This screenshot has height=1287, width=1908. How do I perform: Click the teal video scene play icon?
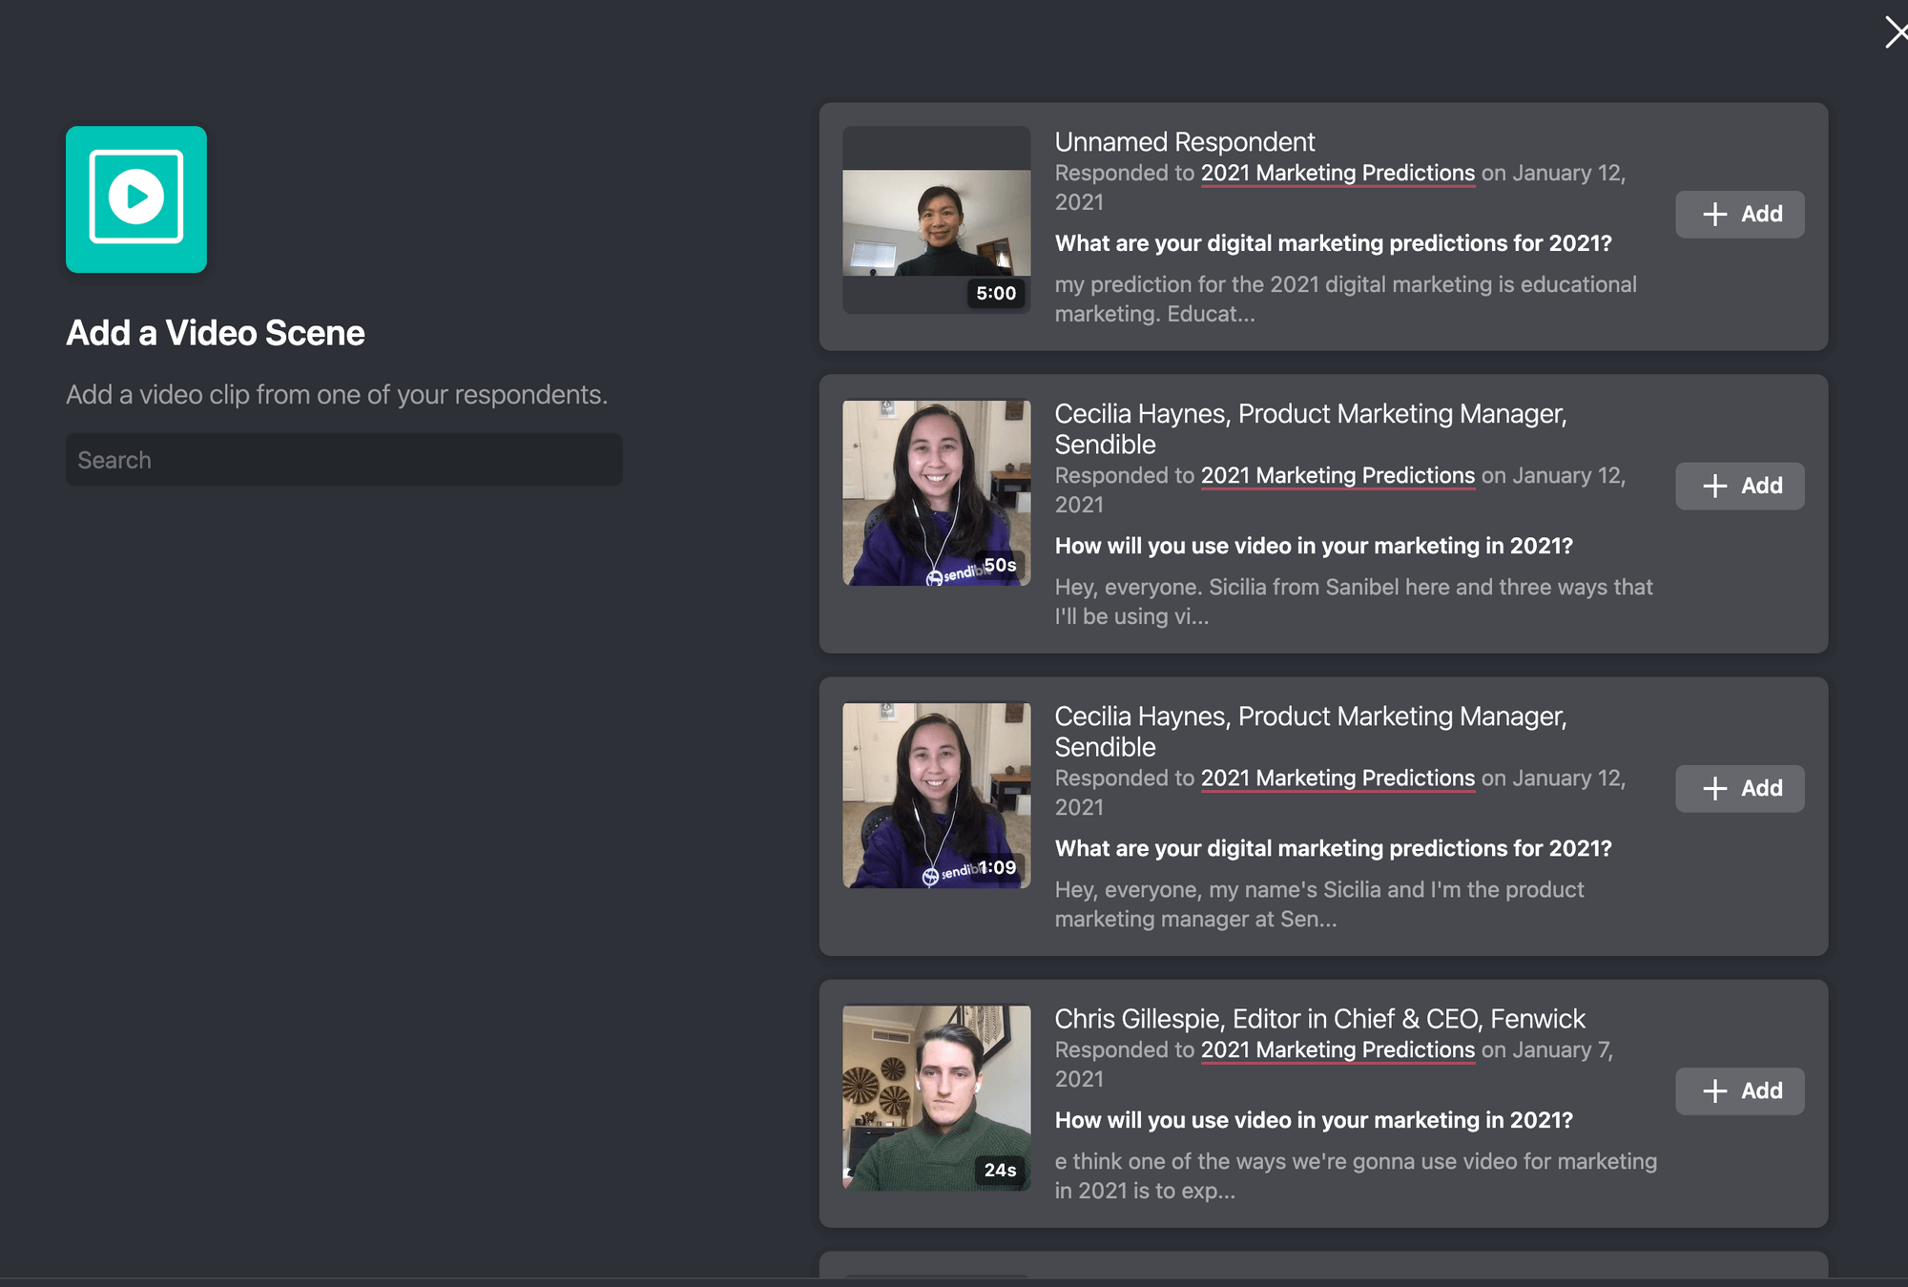pos(136,199)
